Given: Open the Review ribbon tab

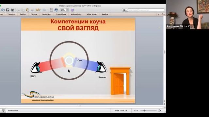Looking at the screenshot, I should pyautogui.click(x=105, y=14).
